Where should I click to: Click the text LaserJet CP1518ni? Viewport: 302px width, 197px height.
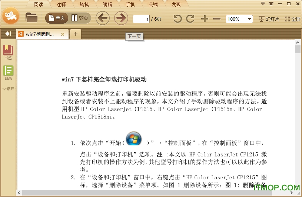pos(87,117)
